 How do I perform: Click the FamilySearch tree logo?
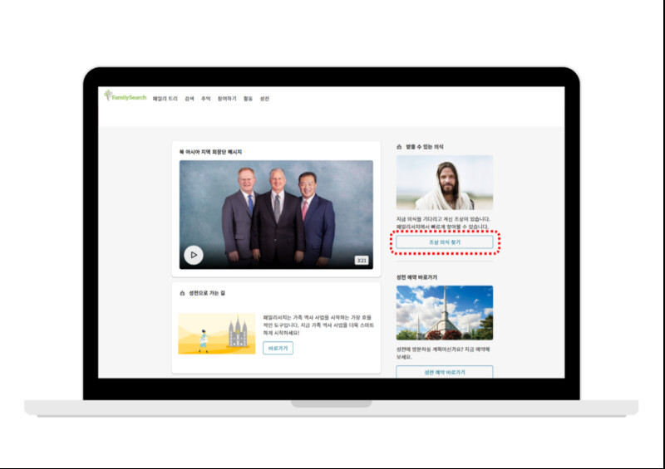pyautogui.click(x=126, y=95)
